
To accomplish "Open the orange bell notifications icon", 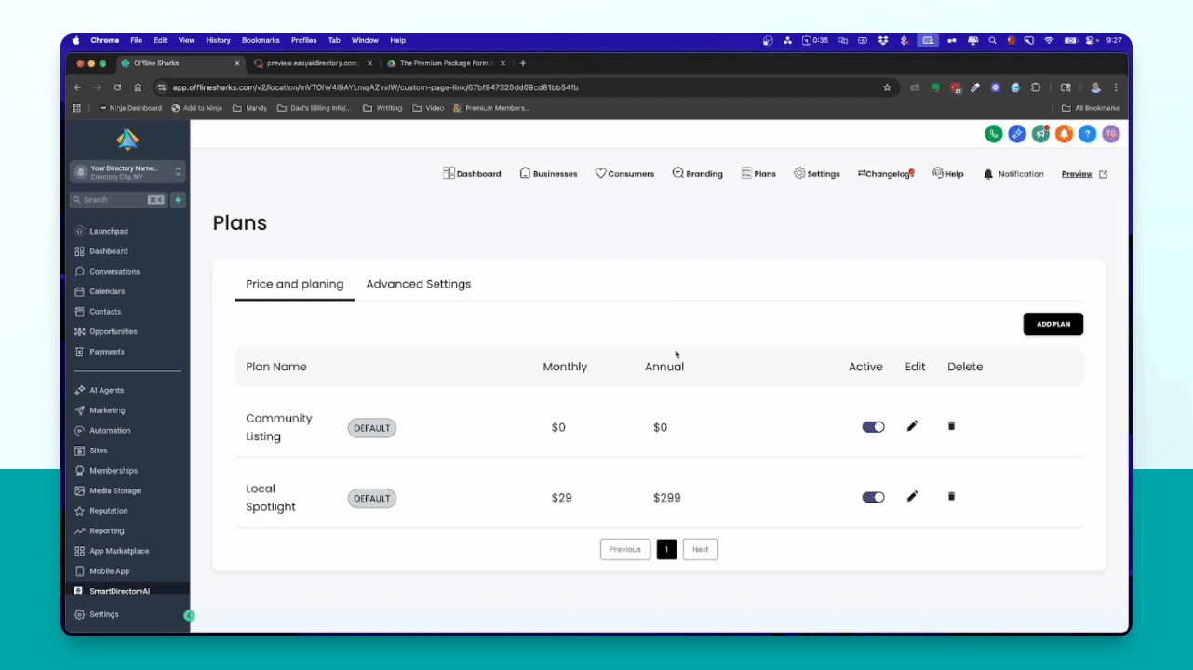I will (x=1064, y=134).
